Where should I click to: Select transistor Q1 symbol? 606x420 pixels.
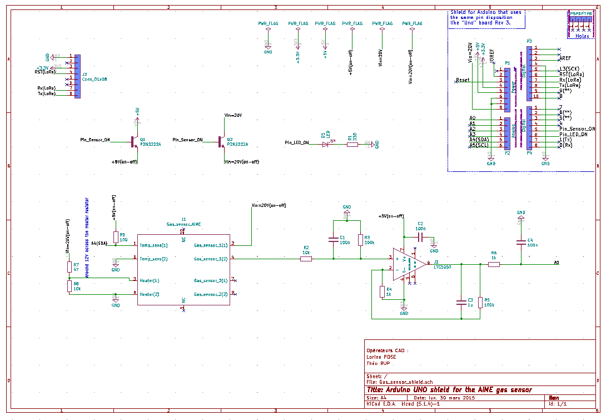(134, 142)
